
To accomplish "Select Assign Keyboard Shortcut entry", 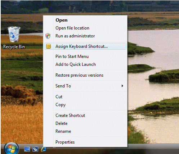I will coord(85,46).
